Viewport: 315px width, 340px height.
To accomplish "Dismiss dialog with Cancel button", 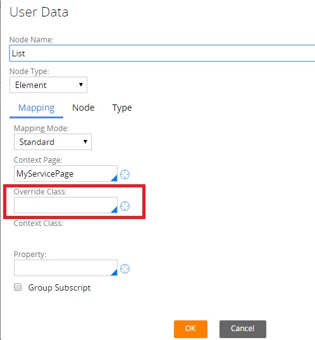I will [x=243, y=329].
